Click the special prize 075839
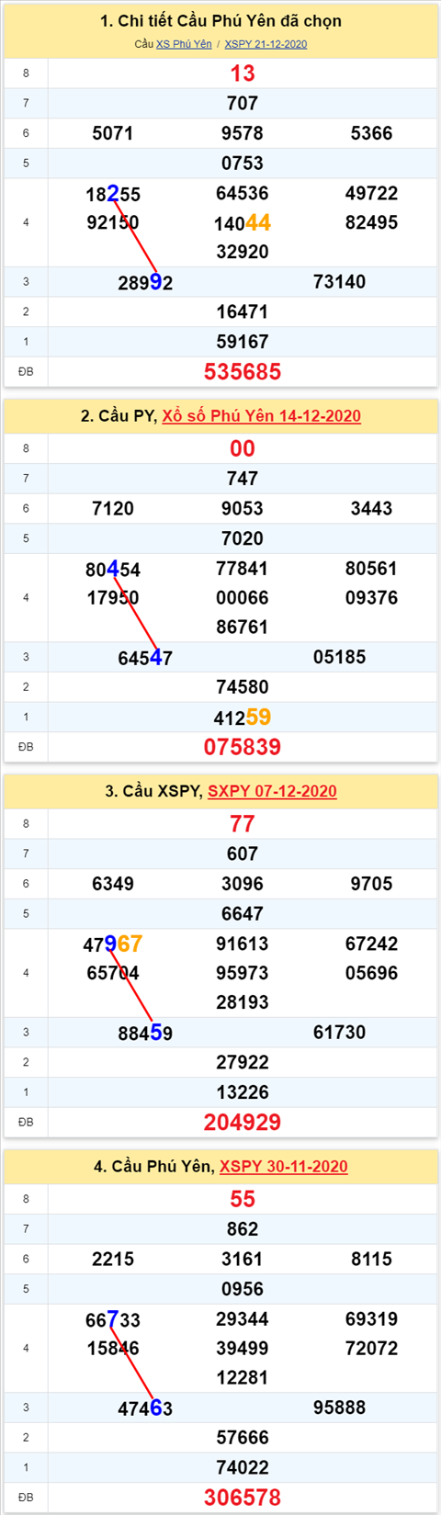The image size is (441, 1515). (x=243, y=747)
